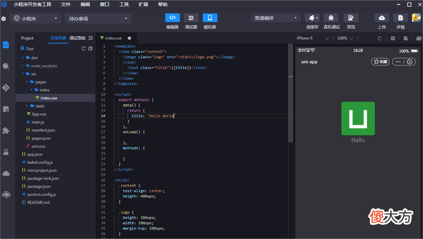
Task: Open the lab flask sidebar icon
Action: [x=6, y=152]
